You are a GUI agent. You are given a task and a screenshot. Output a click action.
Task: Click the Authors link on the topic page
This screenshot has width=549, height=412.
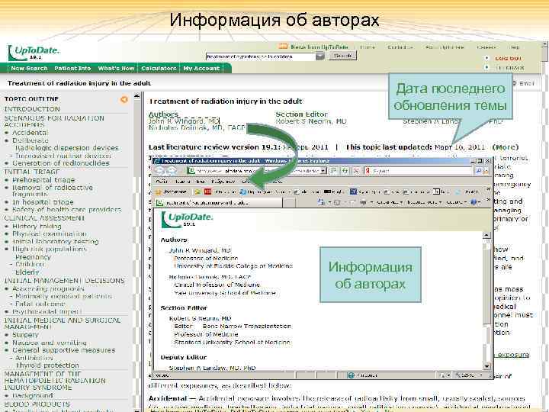pyautogui.click(x=163, y=114)
